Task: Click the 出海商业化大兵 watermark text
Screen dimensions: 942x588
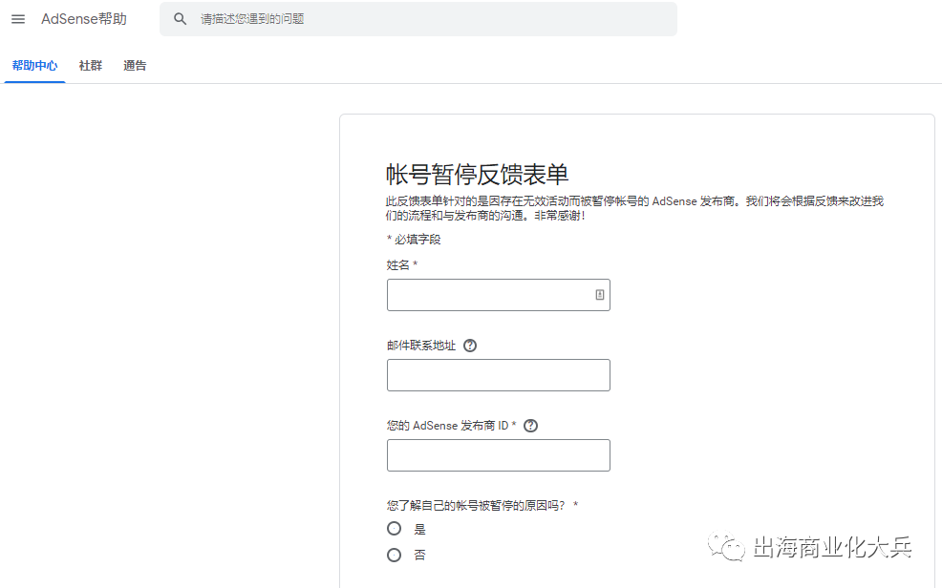Action: point(832,548)
